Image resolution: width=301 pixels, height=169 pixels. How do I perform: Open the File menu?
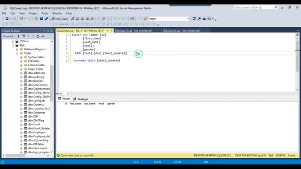pyautogui.click(x=4, y=14)
